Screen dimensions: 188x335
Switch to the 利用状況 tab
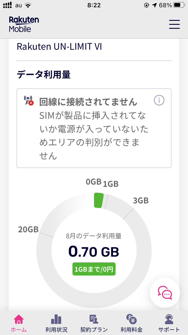pos(56,329)
